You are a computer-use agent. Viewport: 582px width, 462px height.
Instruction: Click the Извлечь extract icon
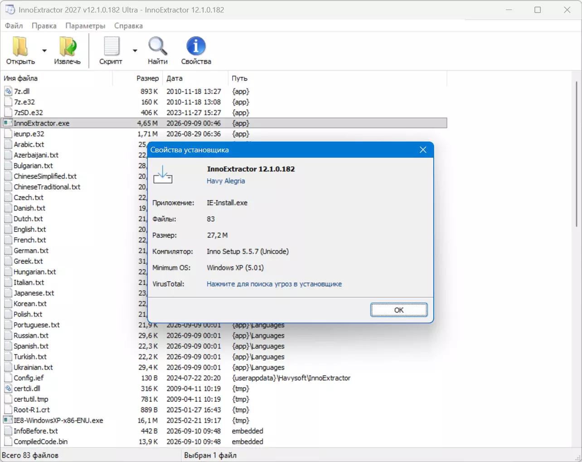tap(68, 46)
